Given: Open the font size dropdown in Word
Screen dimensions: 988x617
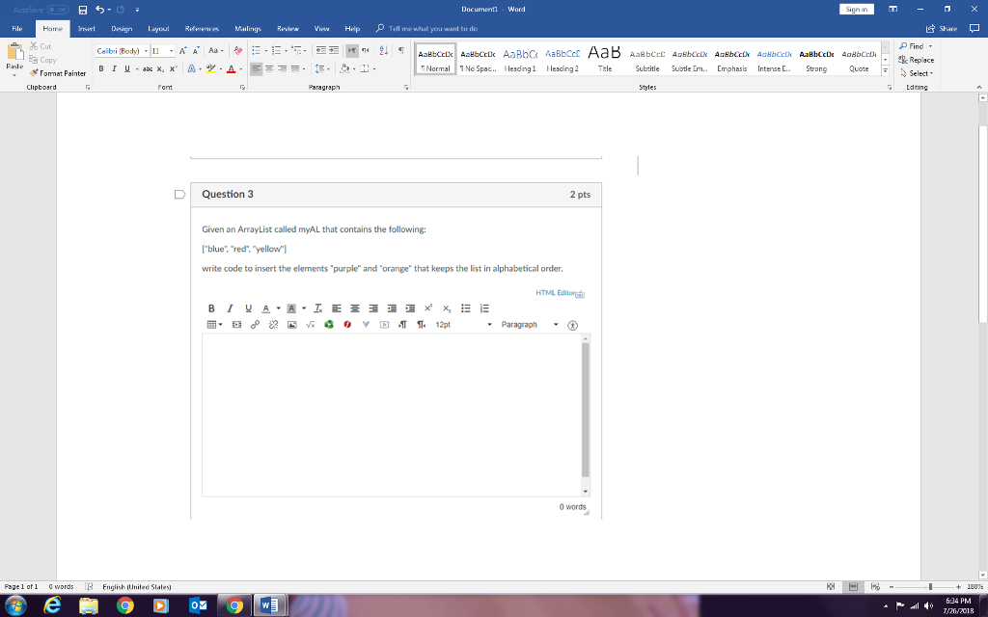Looking at the screenshot, I should pos(171,50).
